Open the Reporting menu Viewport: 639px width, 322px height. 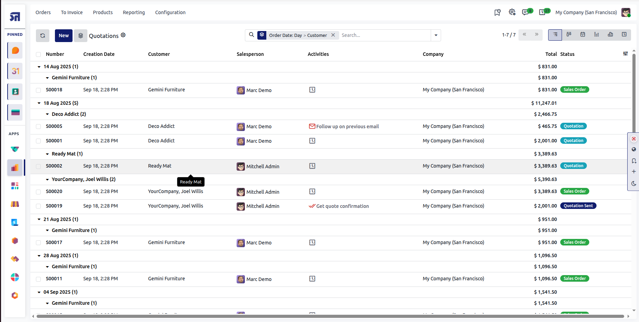(134, 12)
